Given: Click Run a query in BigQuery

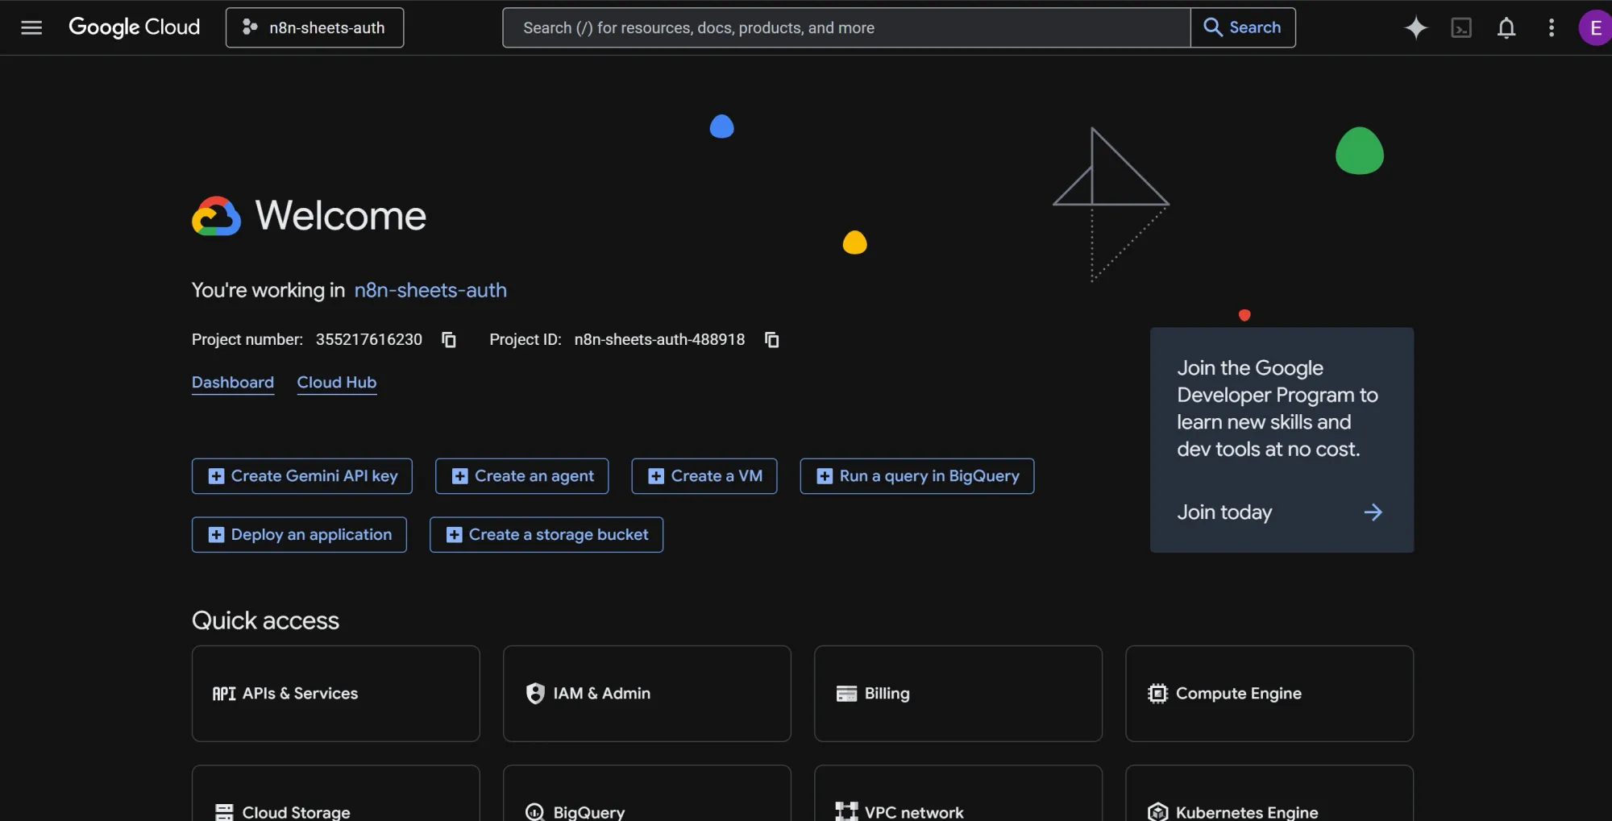Looking at the screenshot, I should pyautogui.click(x=917, y=476).
